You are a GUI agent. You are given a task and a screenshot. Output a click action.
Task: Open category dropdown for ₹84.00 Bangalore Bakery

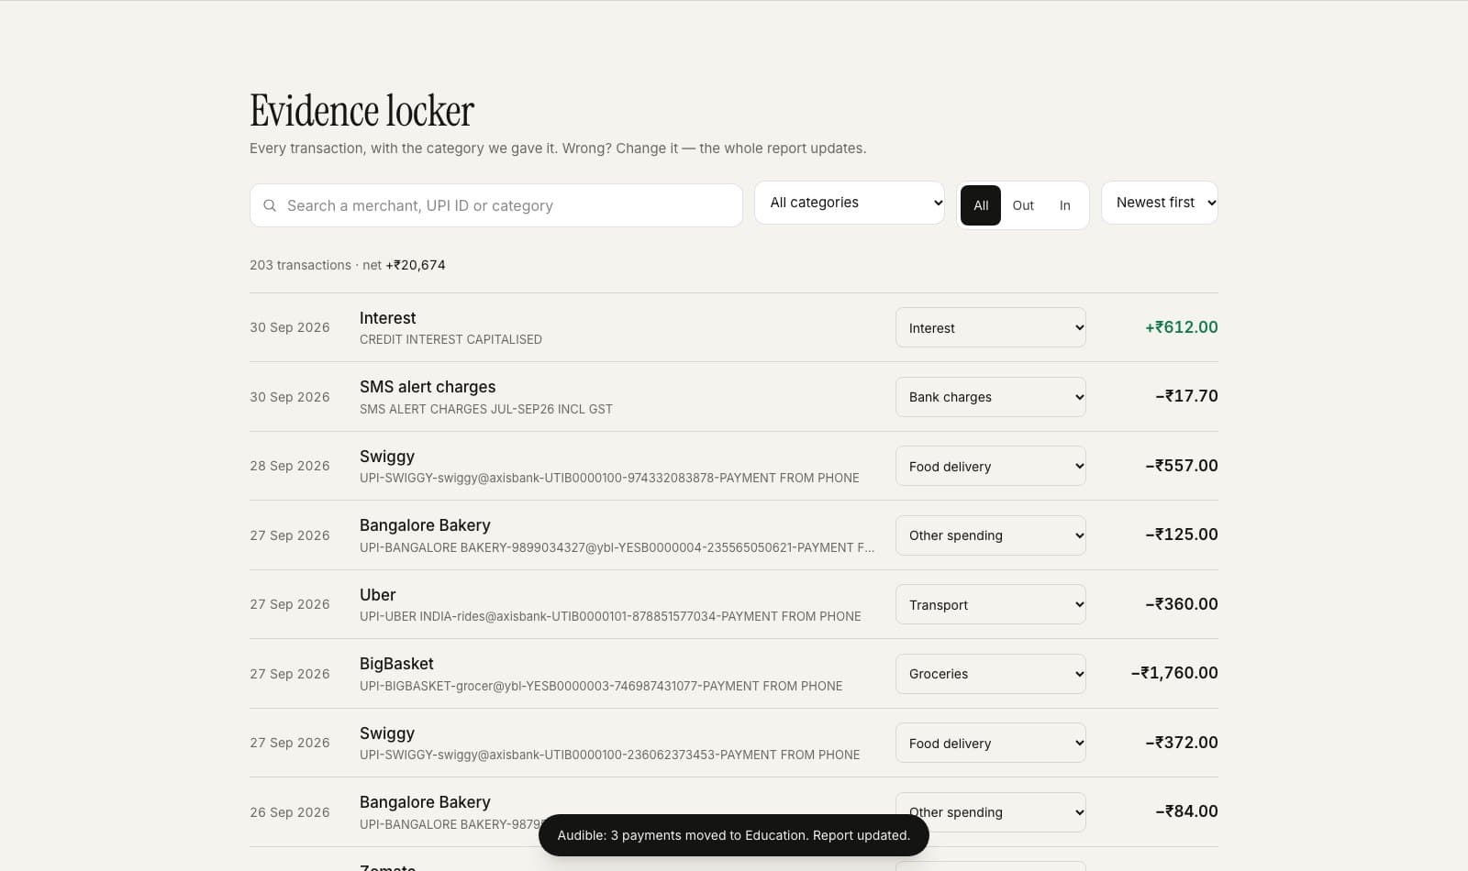coord(991,812)
